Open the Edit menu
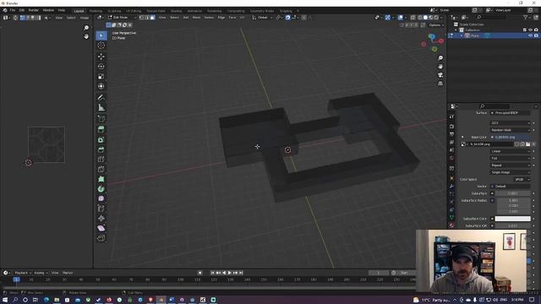 (21, 10)
